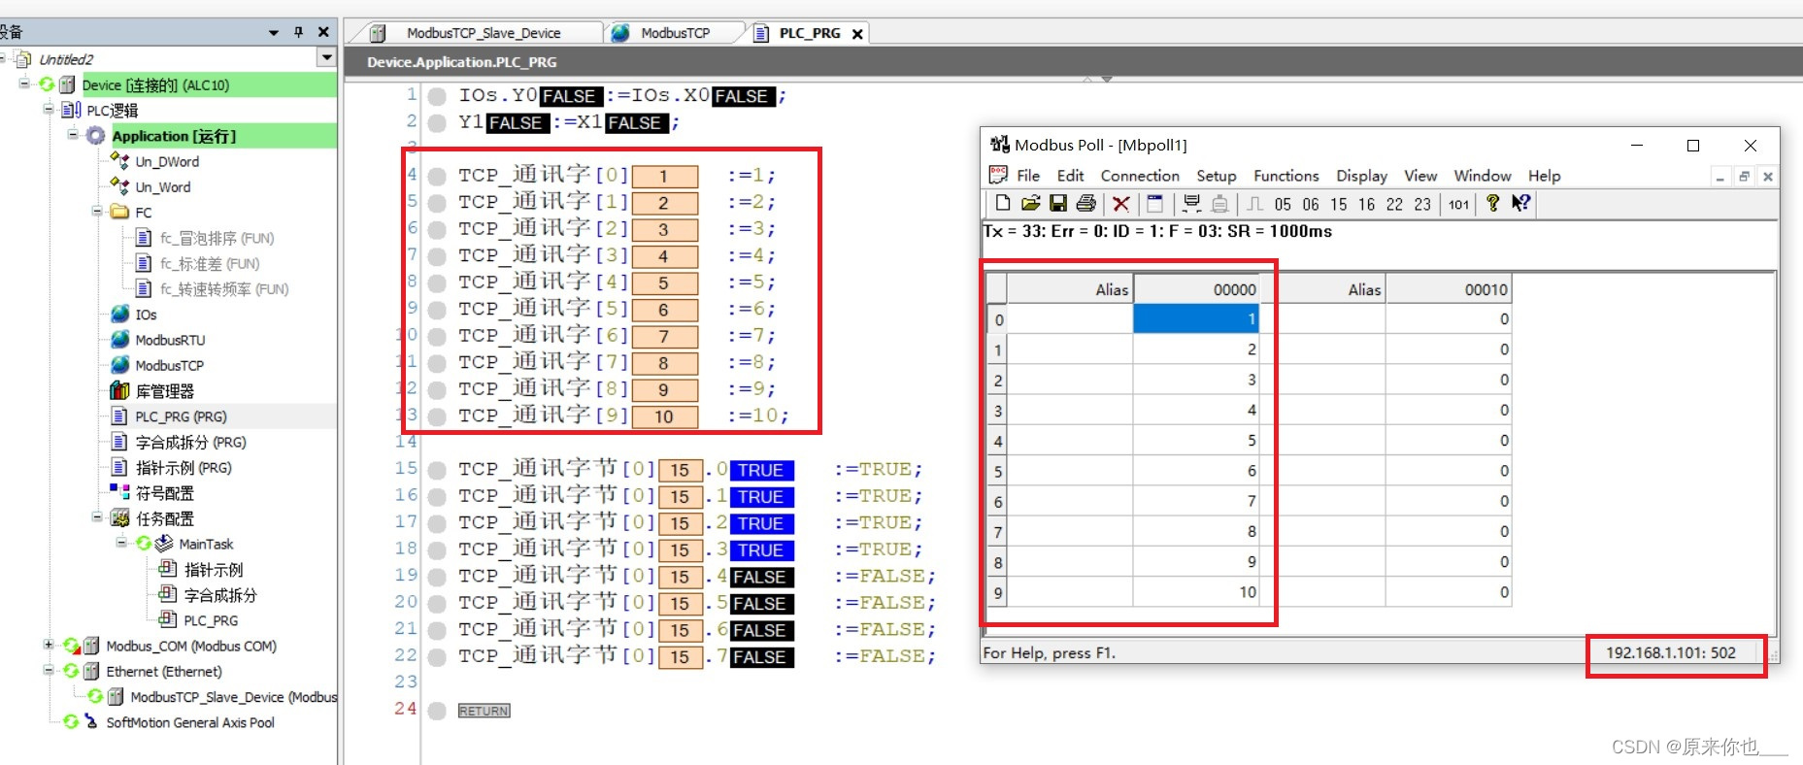Click the yellow question mark Help icon
Image resolution: width=1803 pixels, height=765 pixels.
click(1492, 203)
